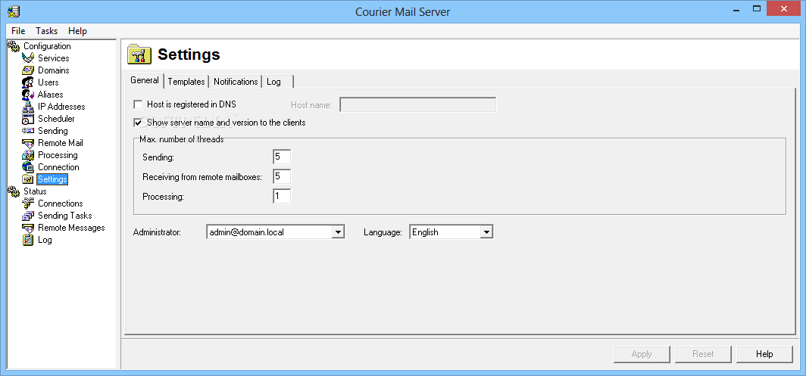The height and width of the screenshot is (376, 806).
Task: Click the Users person icon
Action: [28, 82]
